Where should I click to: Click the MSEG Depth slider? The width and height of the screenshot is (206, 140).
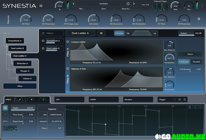[x=23, y=108]
